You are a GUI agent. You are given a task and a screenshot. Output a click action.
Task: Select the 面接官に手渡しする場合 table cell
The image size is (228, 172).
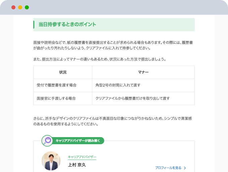56,99
